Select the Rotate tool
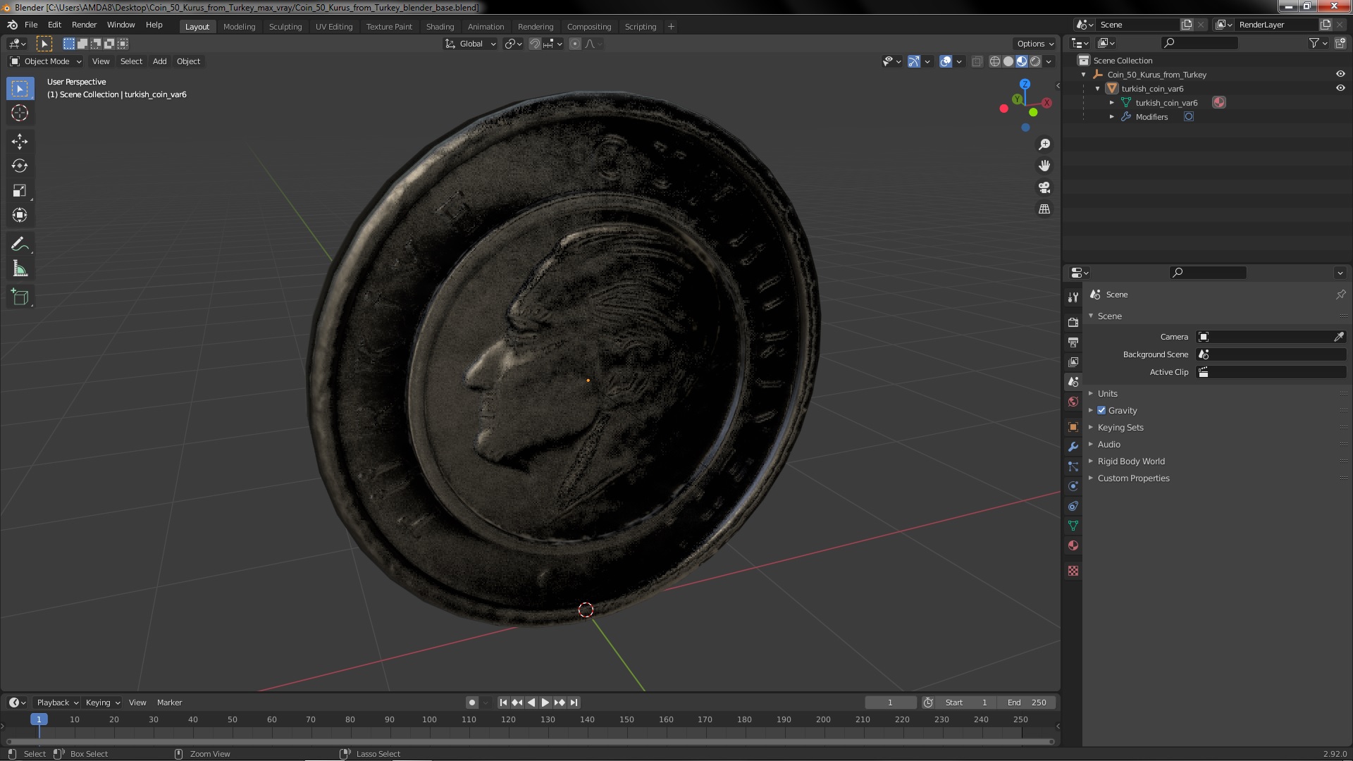Image resolution: width=1353 pixels, height=761 pixels. [20, 166]
